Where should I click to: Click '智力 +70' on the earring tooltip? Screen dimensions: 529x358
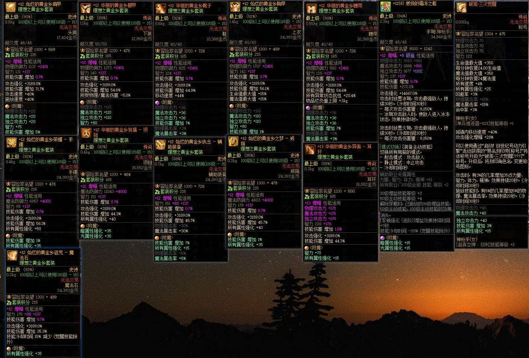pyautogui.click(x=313, y=253)
